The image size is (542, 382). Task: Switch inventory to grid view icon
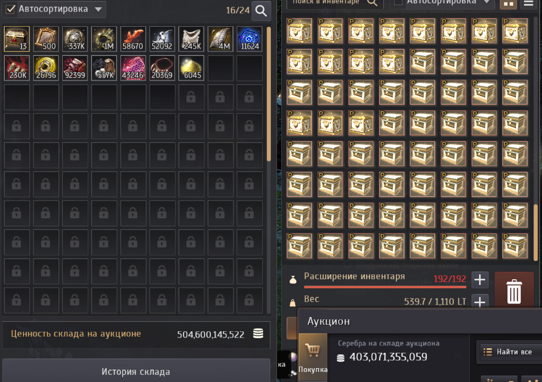coord(508,4)
